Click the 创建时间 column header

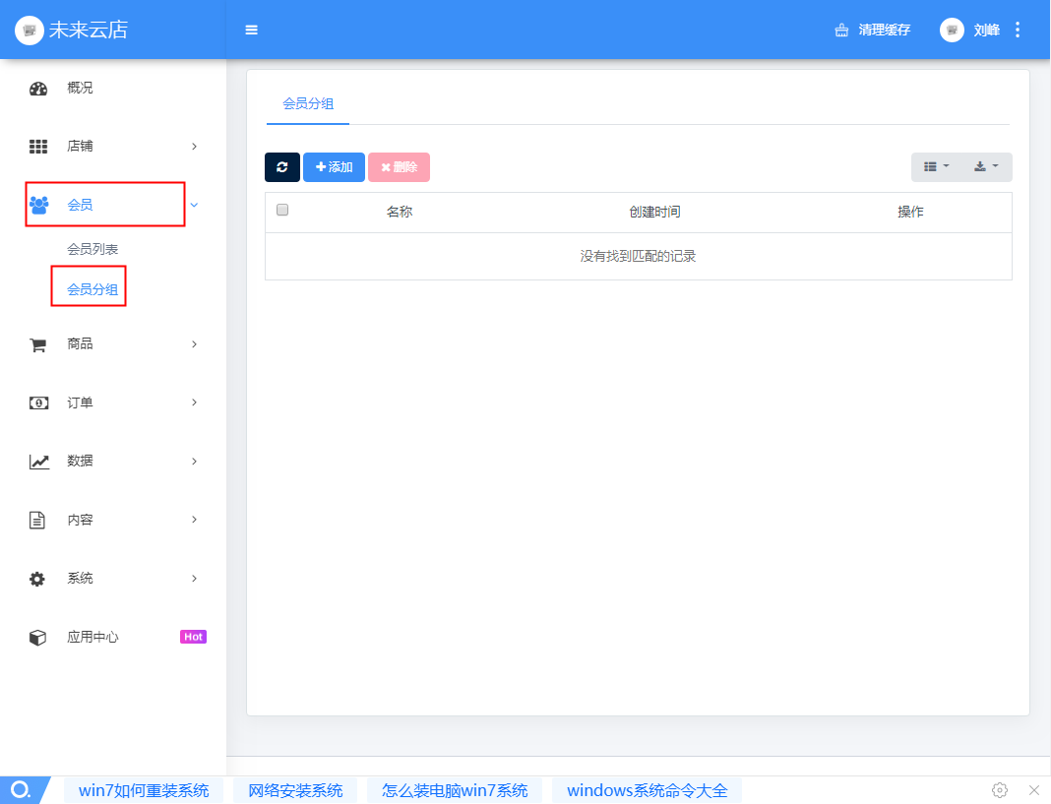click(654, 212)
